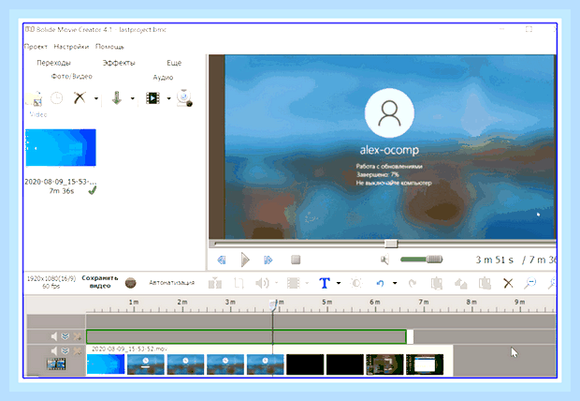This screenshot has width=580, height=401.
Task: Jump to next frame in preview
Action: pos(268,260)
